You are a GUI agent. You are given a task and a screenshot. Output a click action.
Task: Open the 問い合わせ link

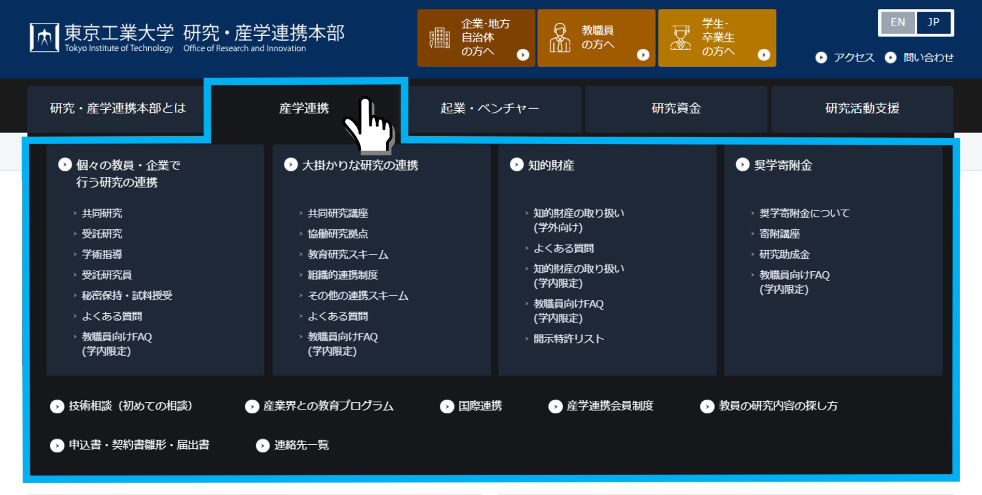pyautogui.click(x=929, y=57)
